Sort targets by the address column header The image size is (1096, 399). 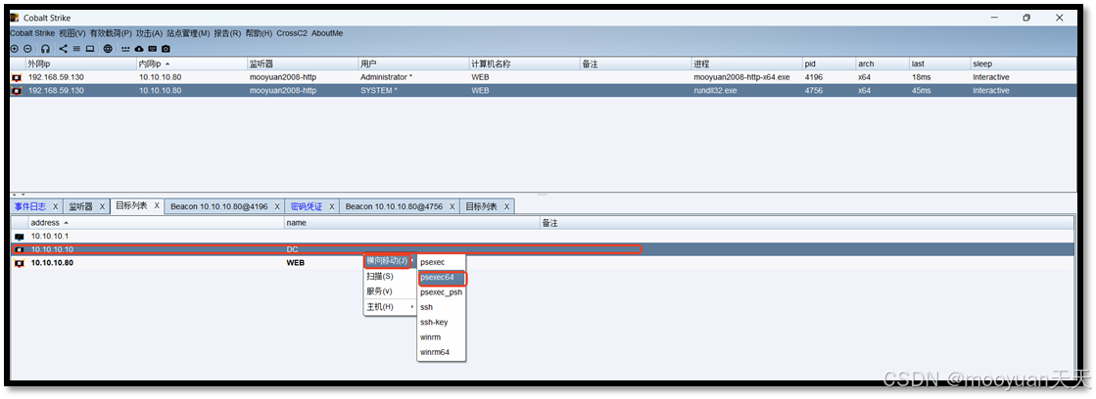tap(157, 223)
